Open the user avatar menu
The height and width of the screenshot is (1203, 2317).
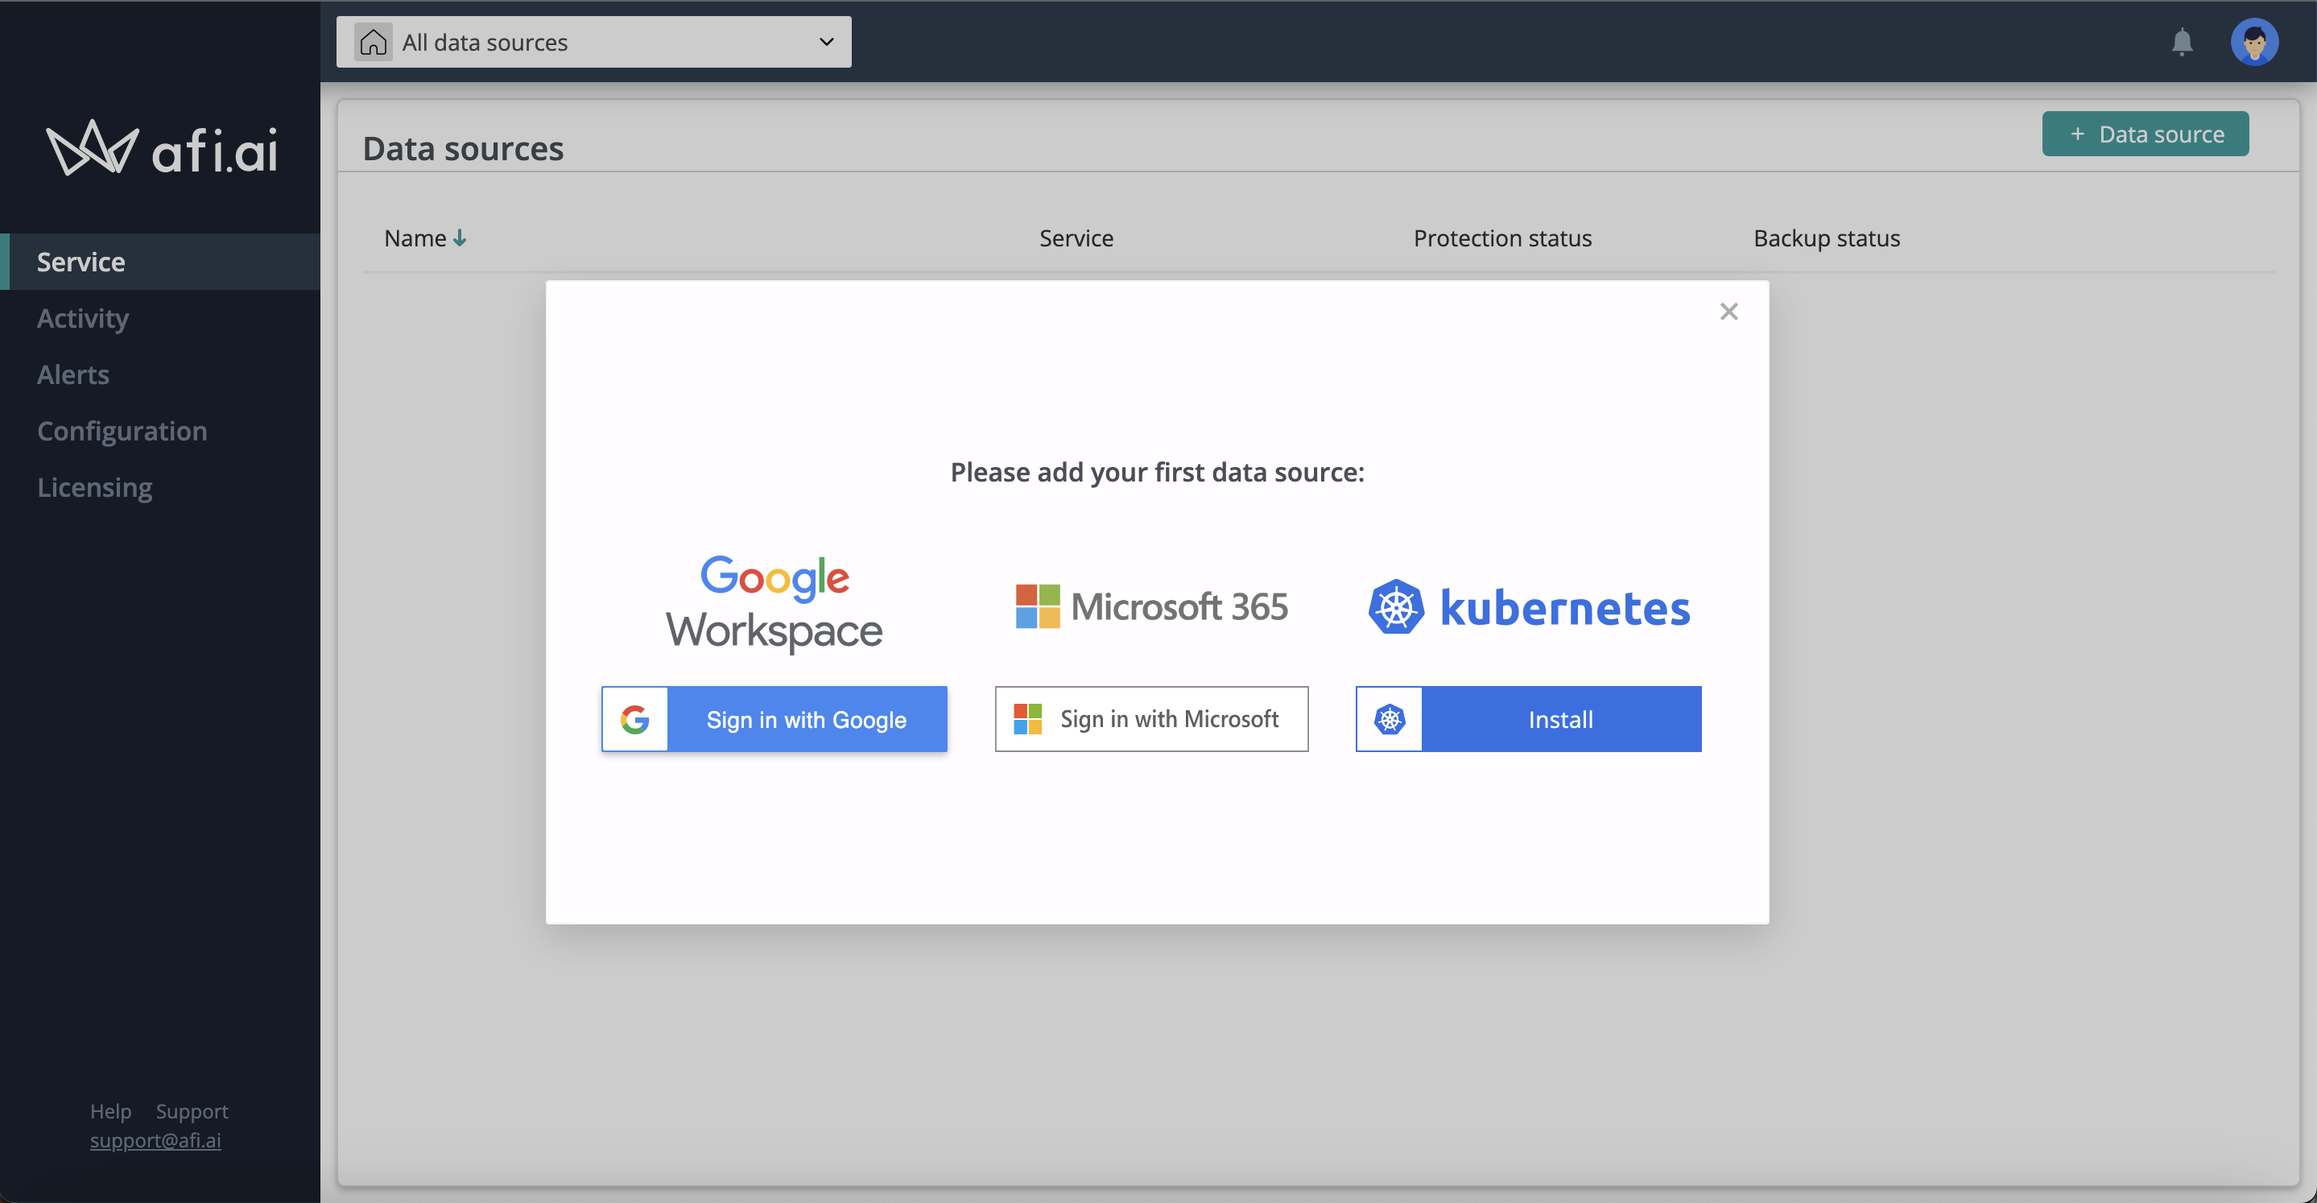tap(2253, 43)
